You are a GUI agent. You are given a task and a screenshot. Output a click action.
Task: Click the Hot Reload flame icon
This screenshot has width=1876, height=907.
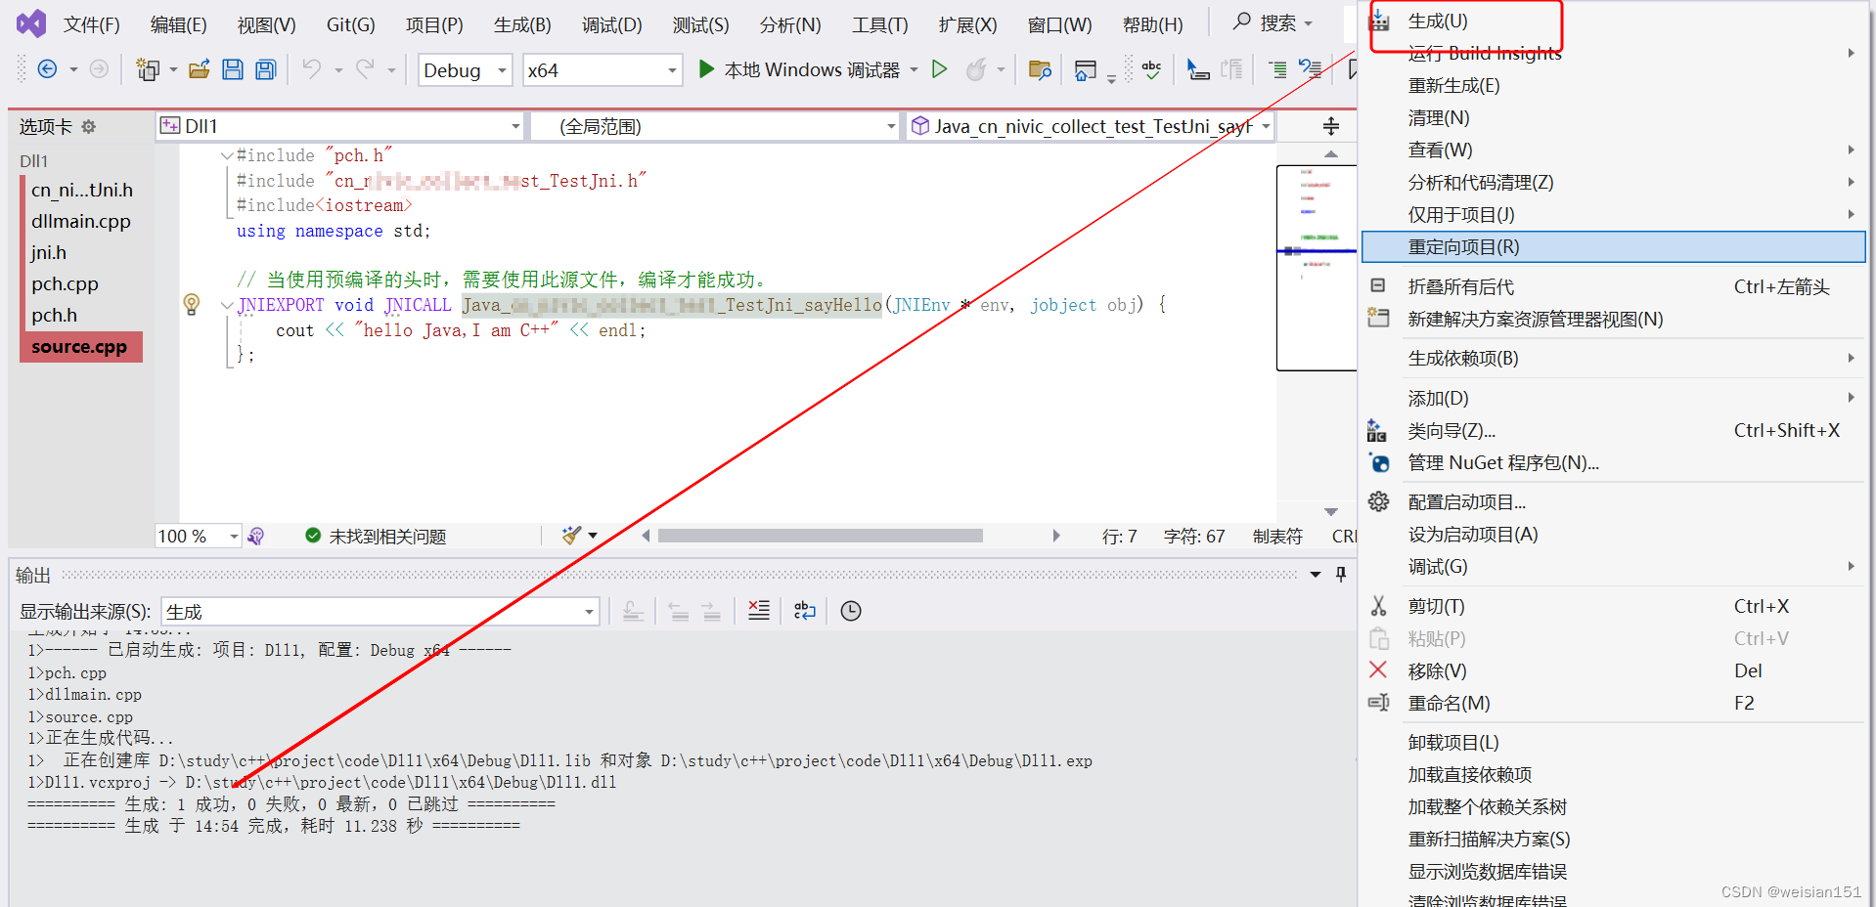(x=976, y=69)
